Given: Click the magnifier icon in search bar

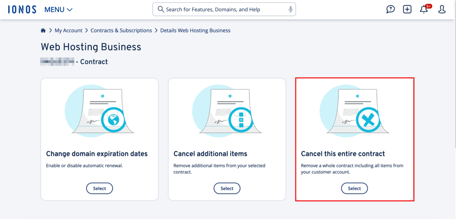Looking at the screenshot, I should click(x=160, y=9).
